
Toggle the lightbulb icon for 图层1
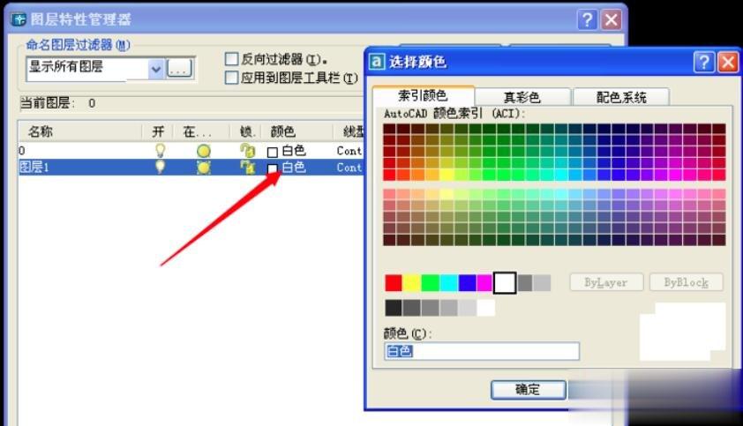[x=161, y=167]
